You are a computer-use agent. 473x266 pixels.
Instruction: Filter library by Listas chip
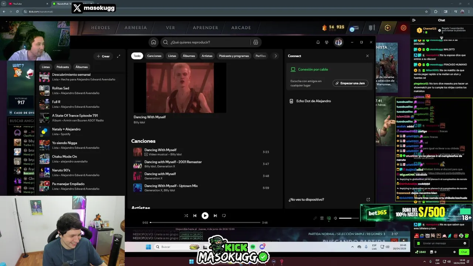46,67
